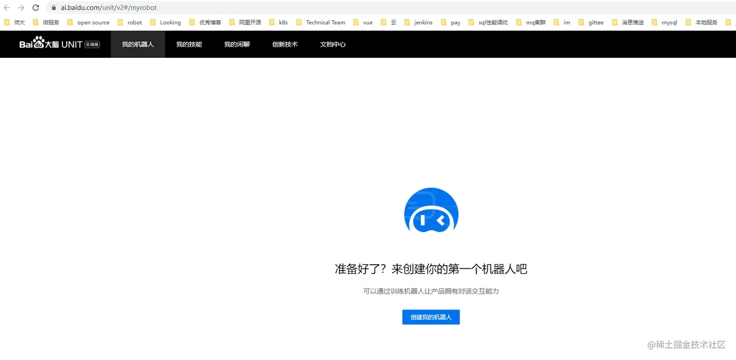The height and width of the screenshot is (360, 736).
Task: Open the robot bookmark folder
Action: click(x=129, y=22)
